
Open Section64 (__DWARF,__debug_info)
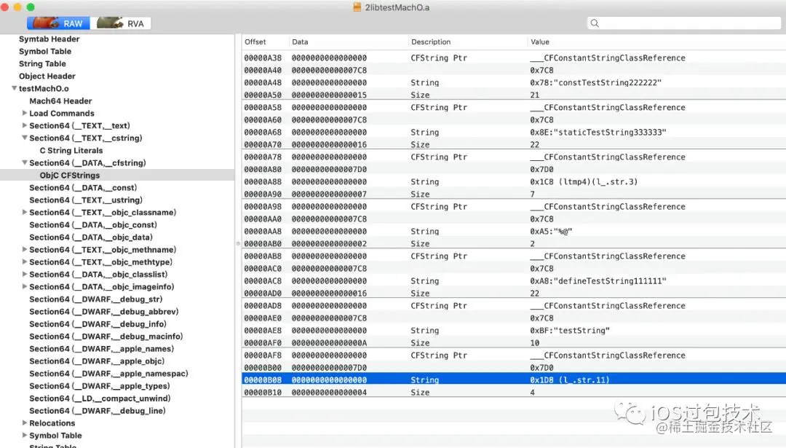[98, 324]
